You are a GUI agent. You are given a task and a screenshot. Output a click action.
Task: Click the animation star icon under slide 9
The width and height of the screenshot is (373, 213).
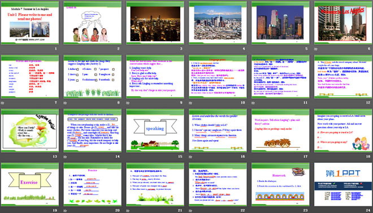point(128,103)
